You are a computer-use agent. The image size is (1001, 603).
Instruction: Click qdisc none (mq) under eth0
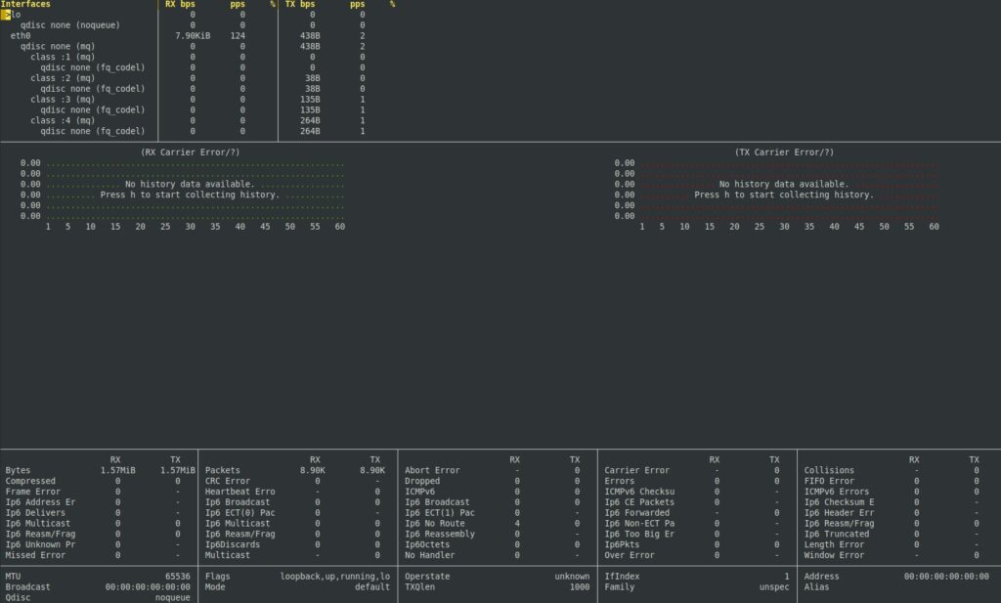tap(58, 46)
